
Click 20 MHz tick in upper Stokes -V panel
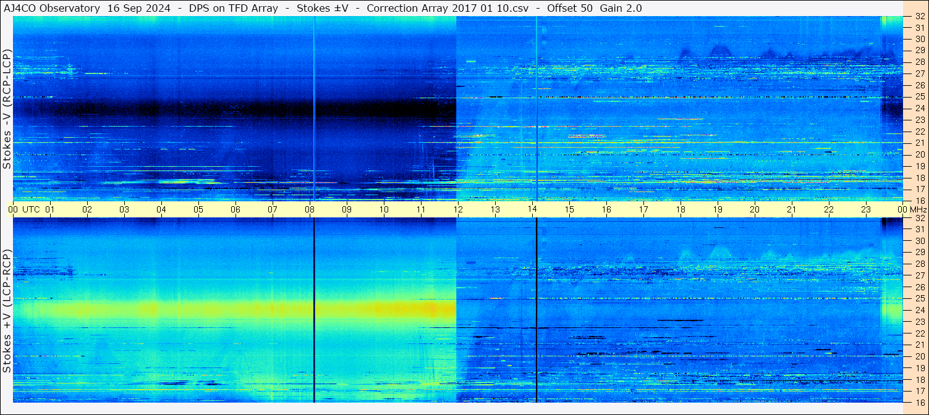tap(919, 154)
